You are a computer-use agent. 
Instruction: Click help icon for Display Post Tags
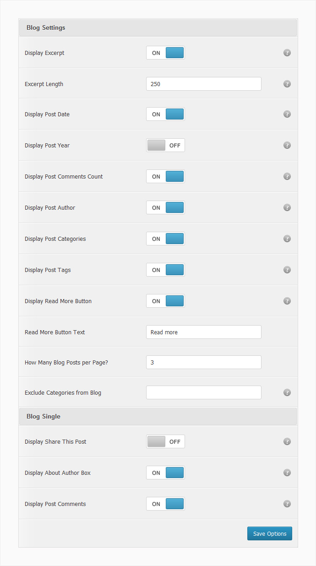point(287,270)
